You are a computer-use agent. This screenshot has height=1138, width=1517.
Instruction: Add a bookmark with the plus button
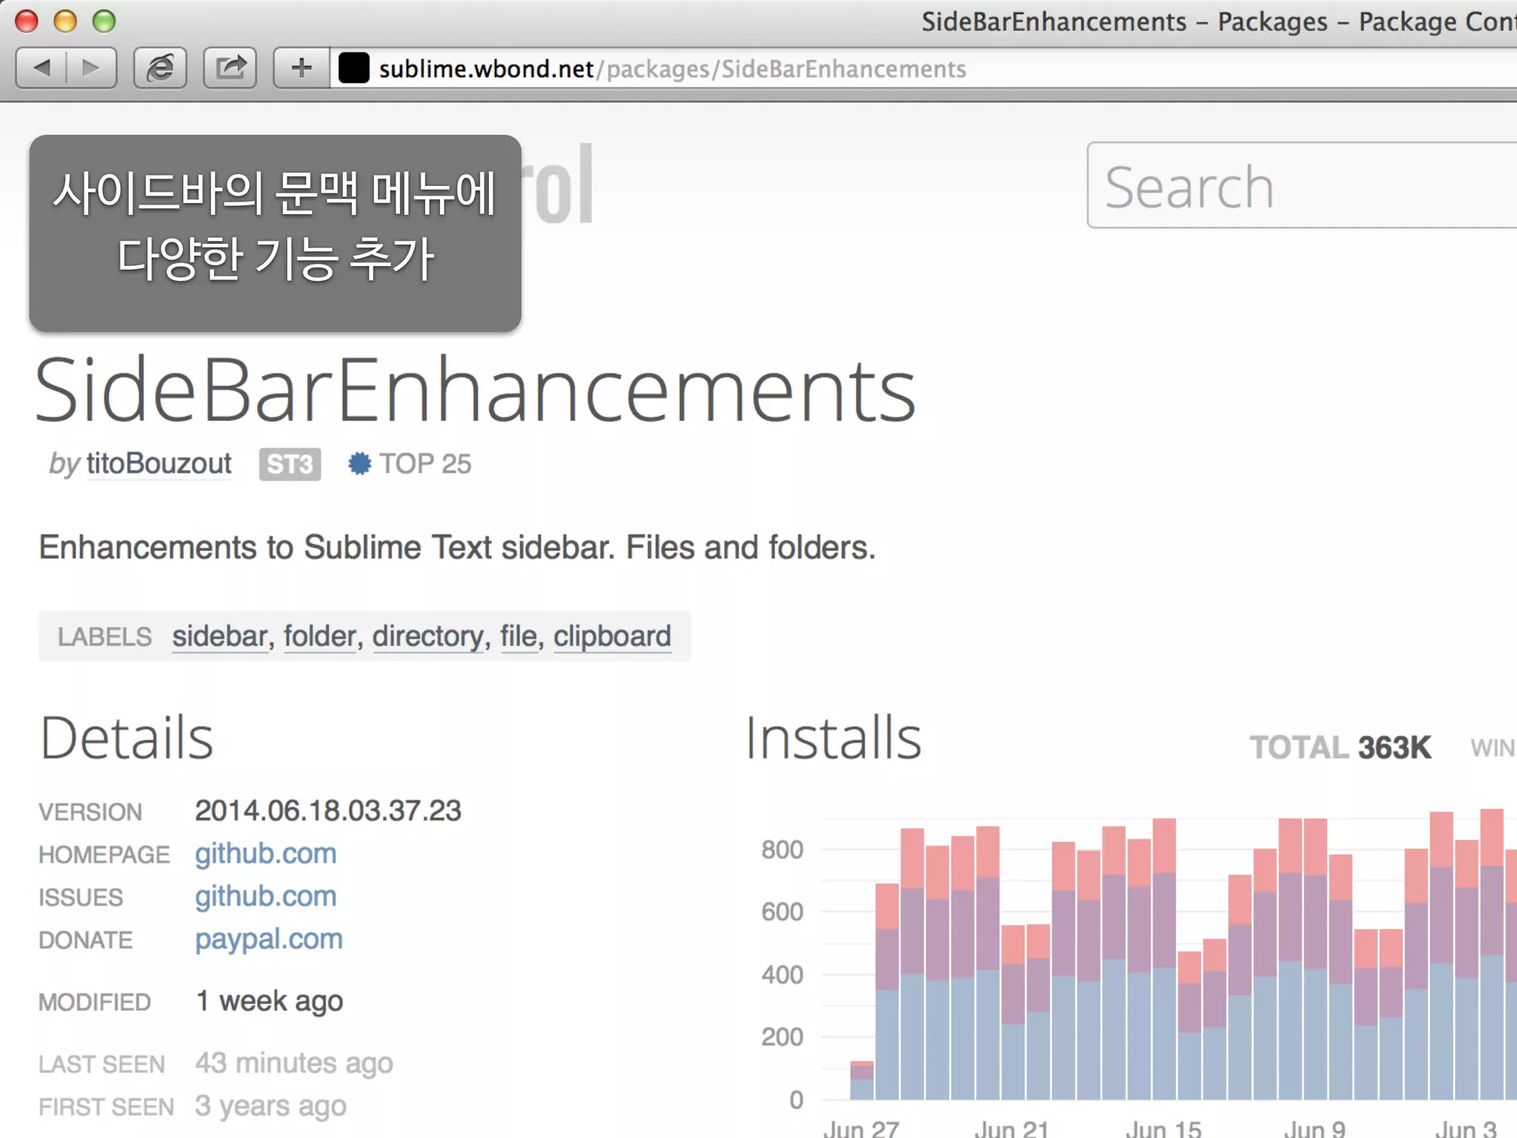pos(301,68)
